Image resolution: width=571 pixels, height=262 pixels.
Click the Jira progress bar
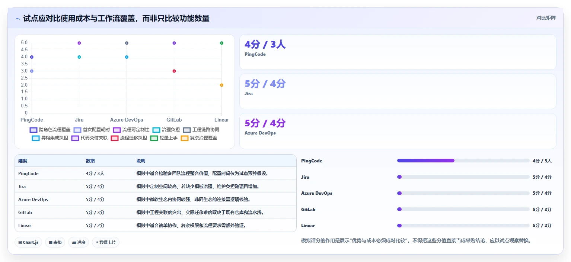point(463,177)
